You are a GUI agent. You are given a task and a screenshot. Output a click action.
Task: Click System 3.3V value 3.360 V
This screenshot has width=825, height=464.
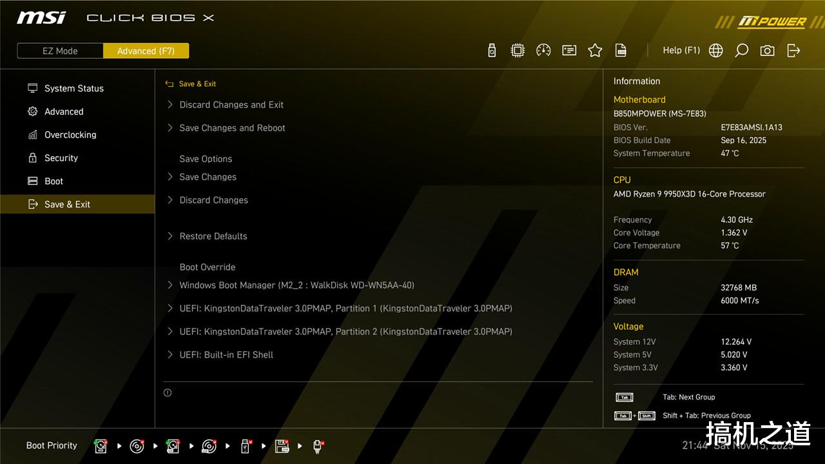pos(734,367)
